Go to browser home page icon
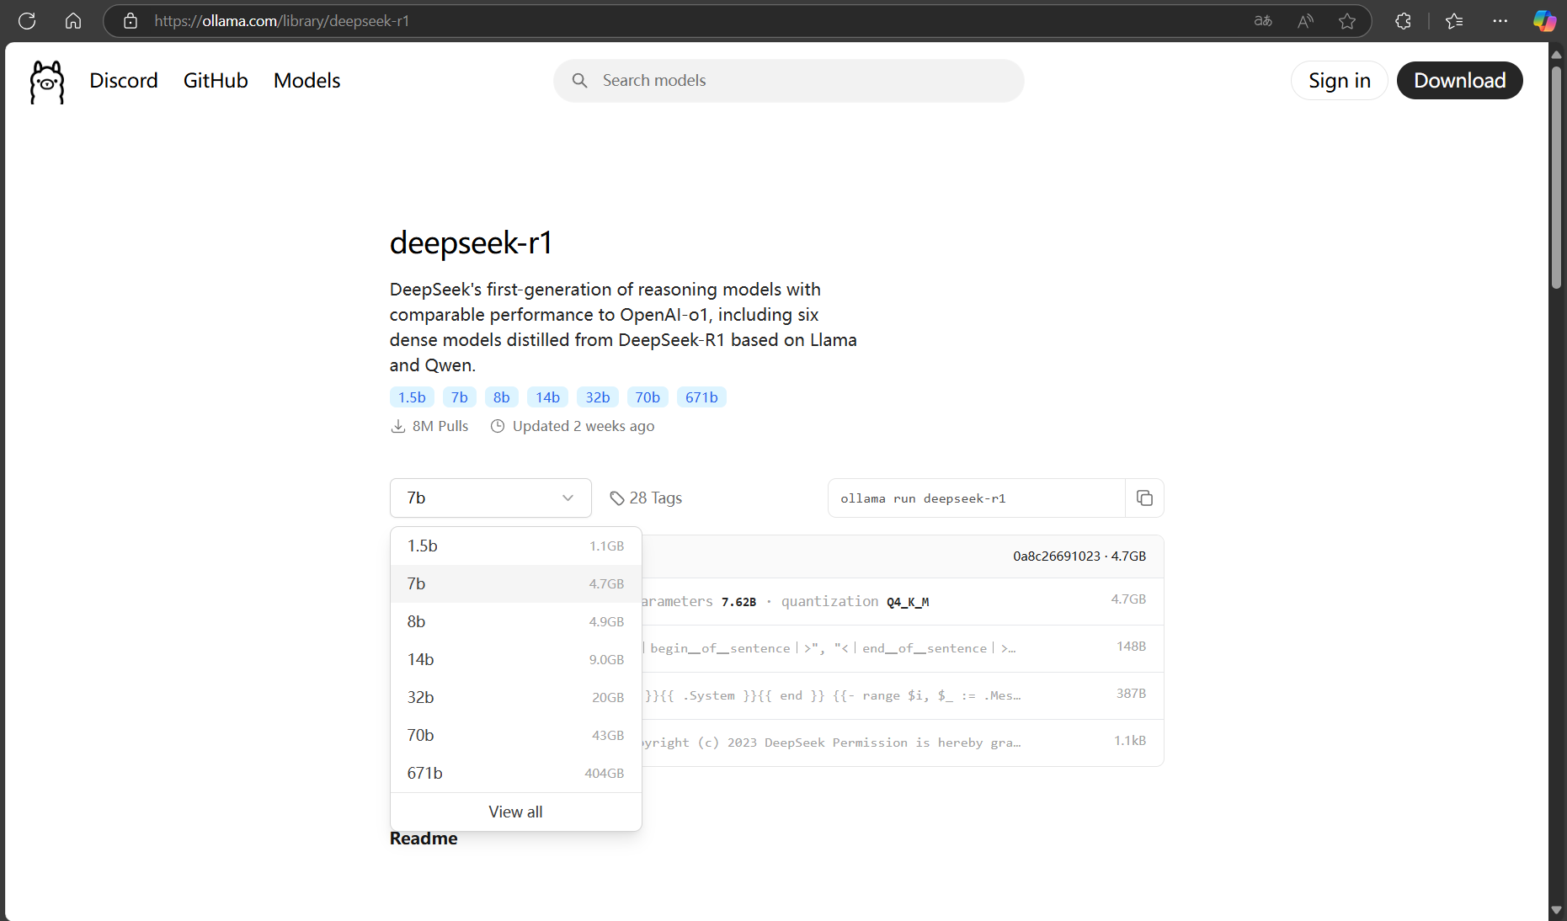1567x921 pixels. [x=73, y=21]
